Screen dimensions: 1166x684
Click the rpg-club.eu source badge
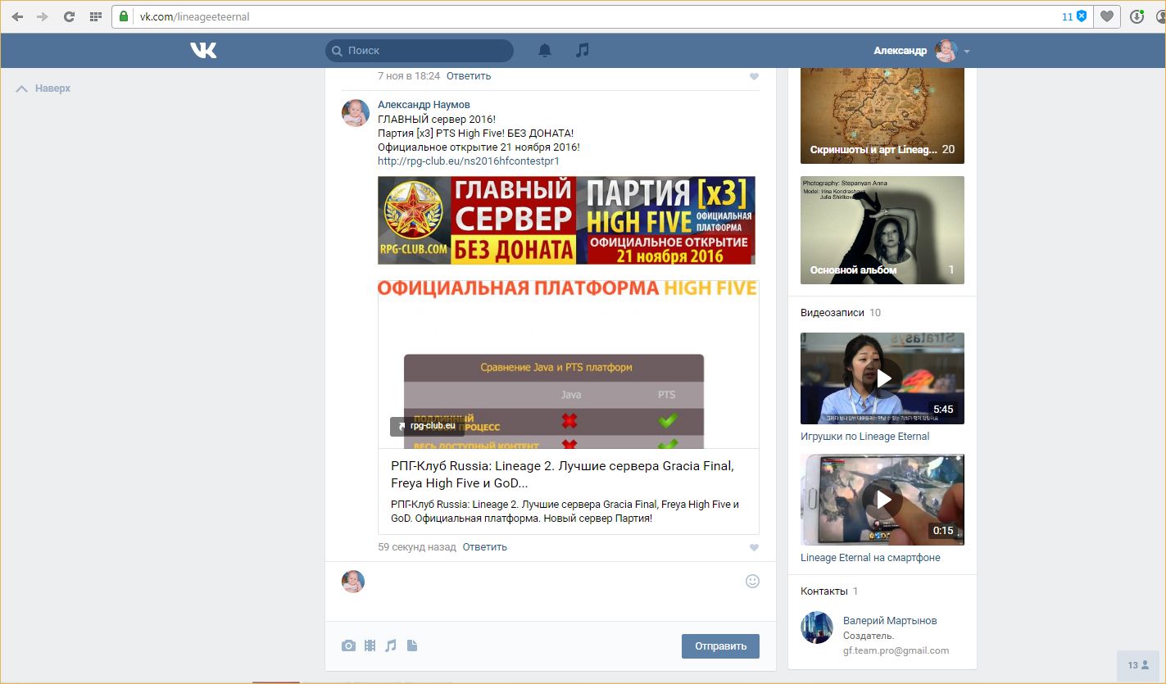click(x=427, y=426)
